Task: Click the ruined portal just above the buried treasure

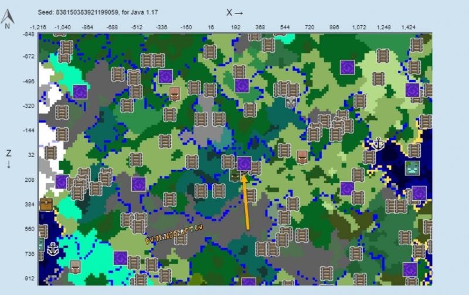Action: [62, 182]
